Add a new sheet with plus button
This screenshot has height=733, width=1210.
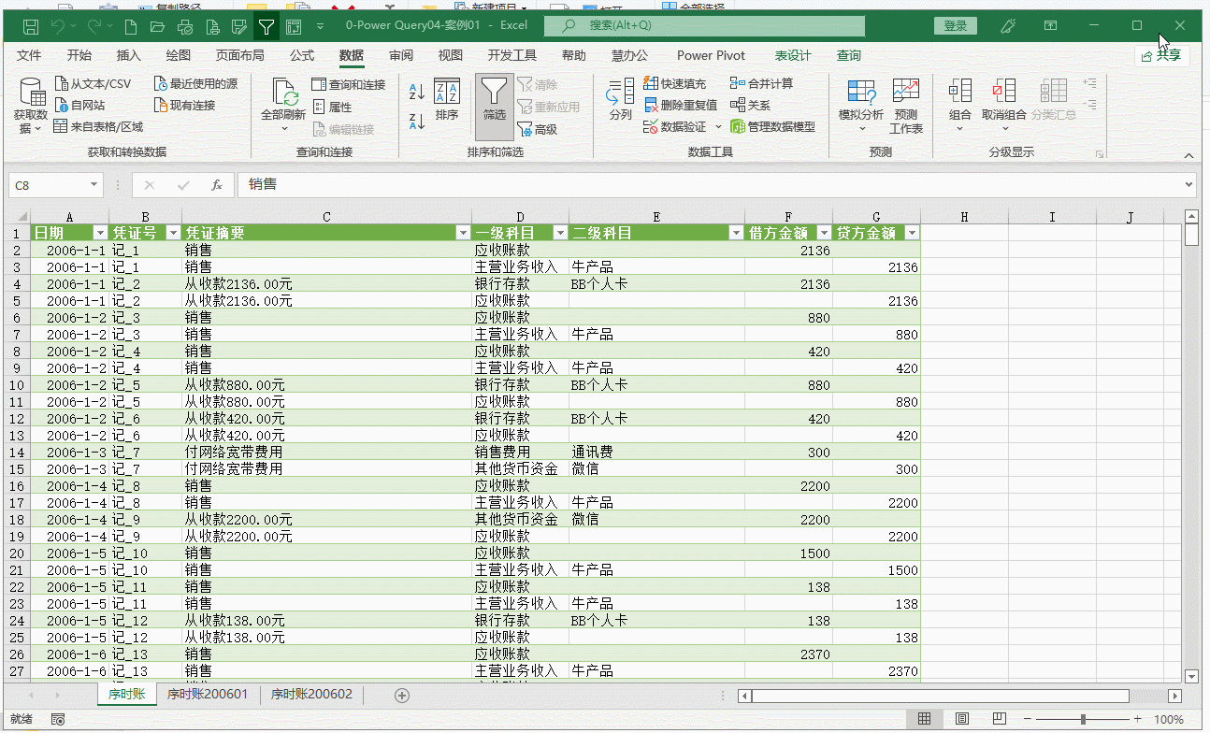click(402, 695)
